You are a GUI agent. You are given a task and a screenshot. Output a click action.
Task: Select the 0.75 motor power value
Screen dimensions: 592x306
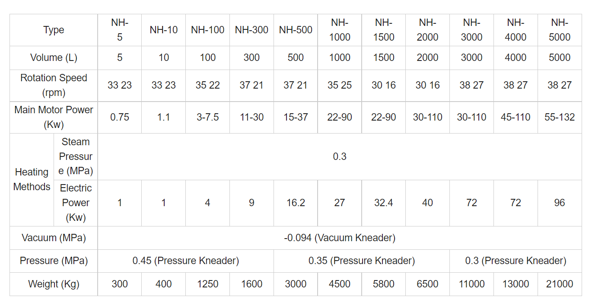click(120, 117)
